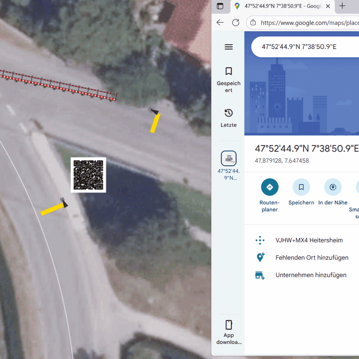Reload the page with the refresh button
Screen dimensions: 359x359
236,23
